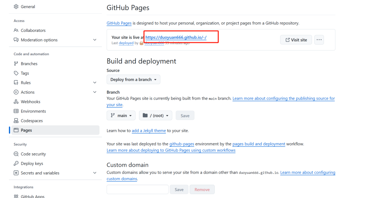This screenshot has width=367, height=198.
Task: Click Save button next to branch selectors
Action: [185, 116]
